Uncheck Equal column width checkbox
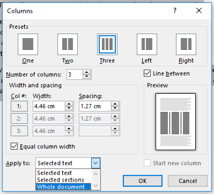Image resolution: width=214 pixels, height=194 pixels. [x=14, y=146]
